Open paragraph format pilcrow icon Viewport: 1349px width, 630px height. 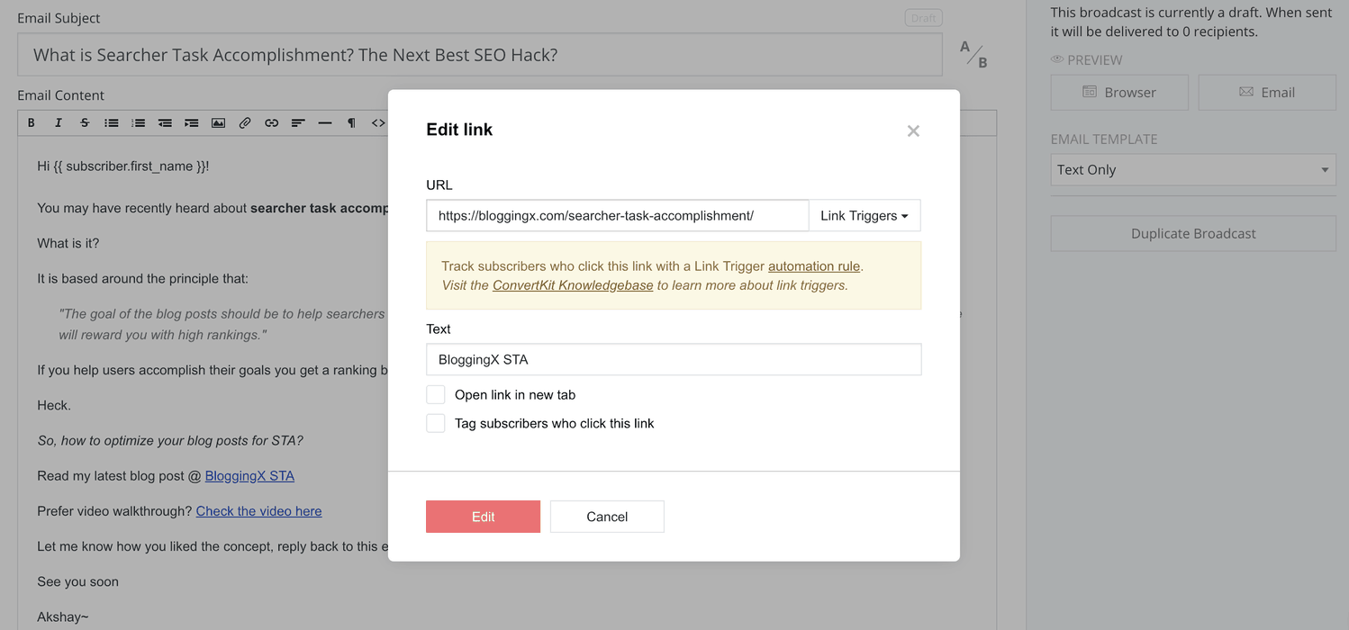point(351,122)
